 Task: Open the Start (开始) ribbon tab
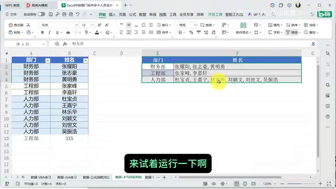102,14
